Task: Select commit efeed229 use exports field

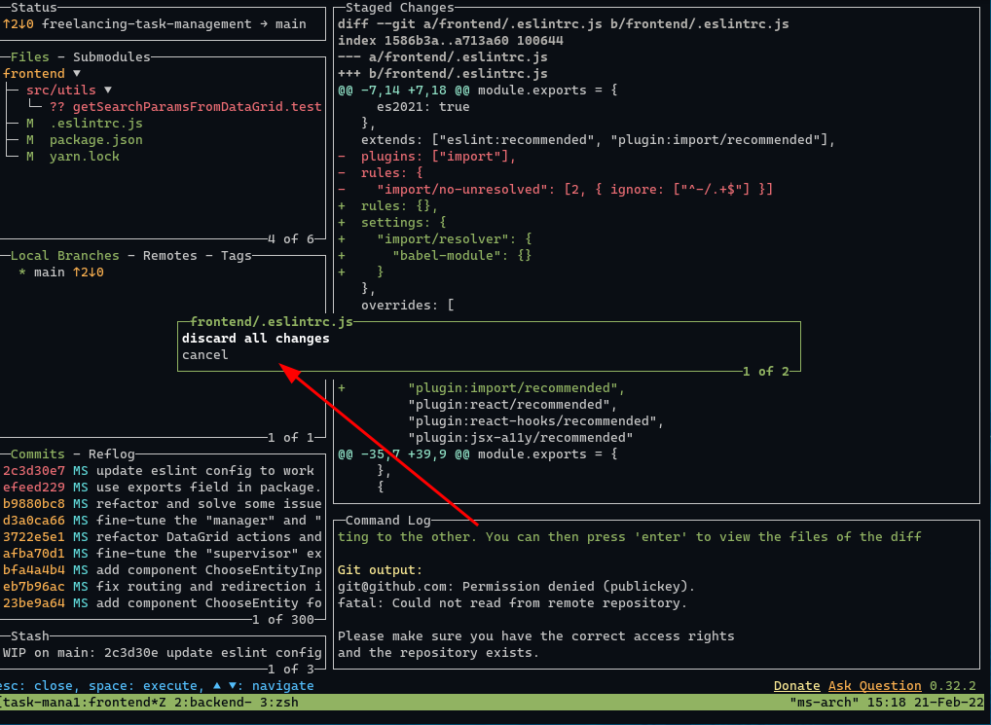Action: pyautogui.click(x=162, y=487)
